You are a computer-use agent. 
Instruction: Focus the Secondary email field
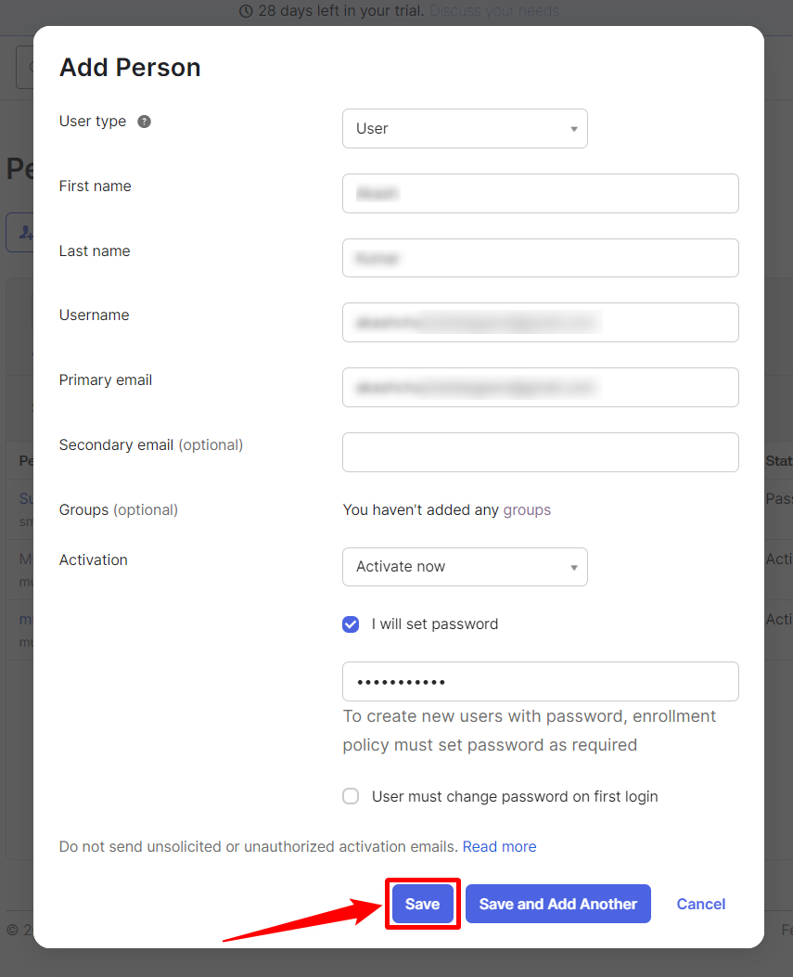(x=540, y=452)
